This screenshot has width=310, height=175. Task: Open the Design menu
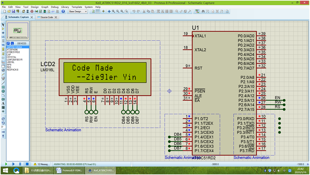pyautogui.click(x=35, y=7)
